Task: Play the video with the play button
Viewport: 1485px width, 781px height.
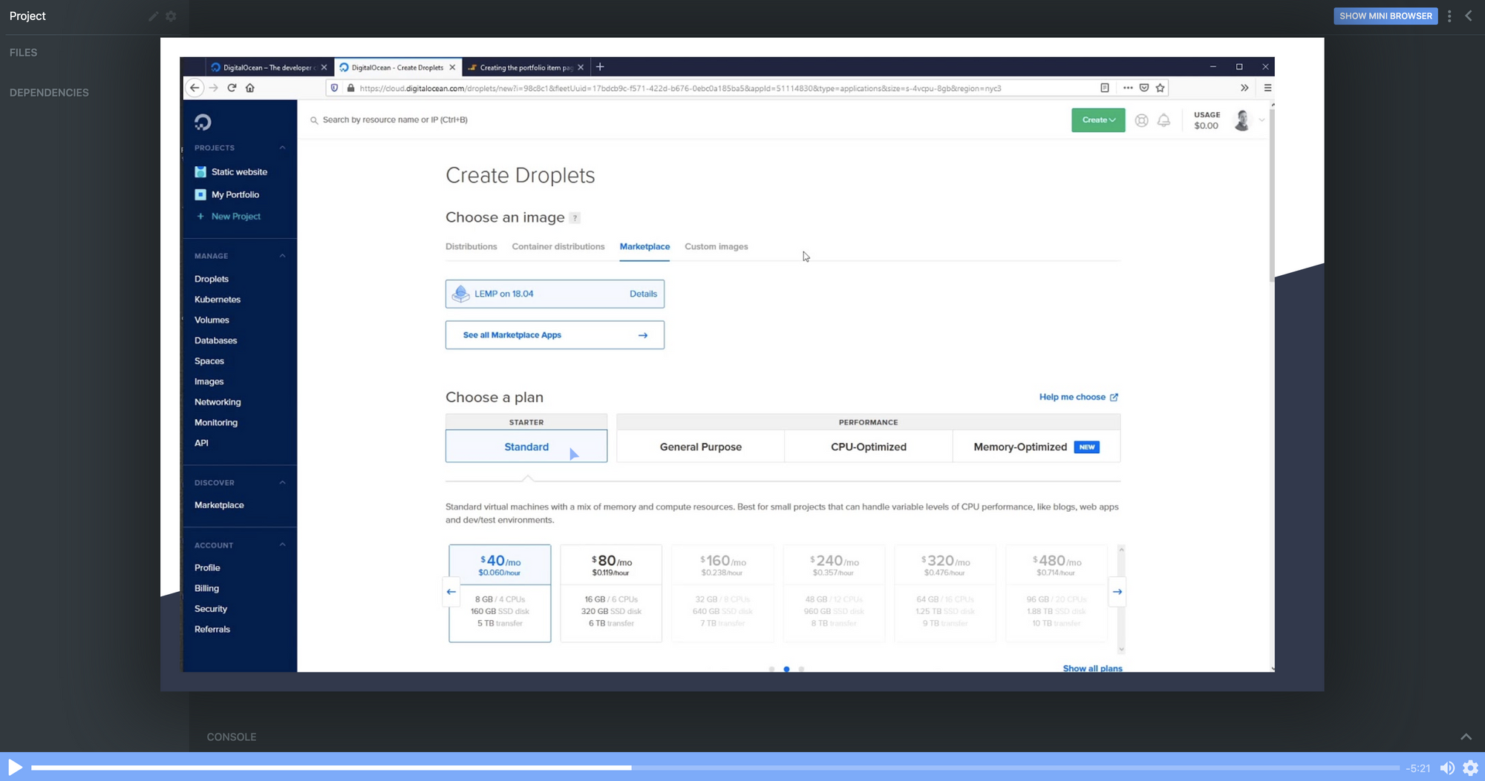Action: 15,768
